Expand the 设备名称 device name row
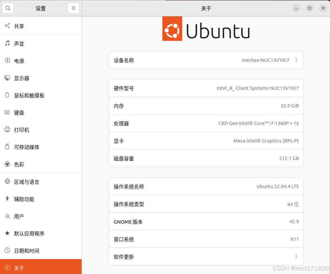This screenshot has height=274, width=330. click(206, 60)
